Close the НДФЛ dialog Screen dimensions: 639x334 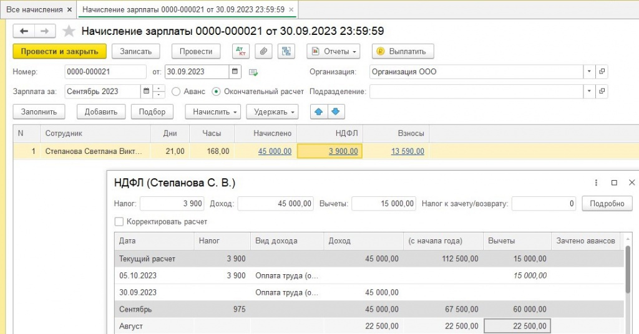632,183
